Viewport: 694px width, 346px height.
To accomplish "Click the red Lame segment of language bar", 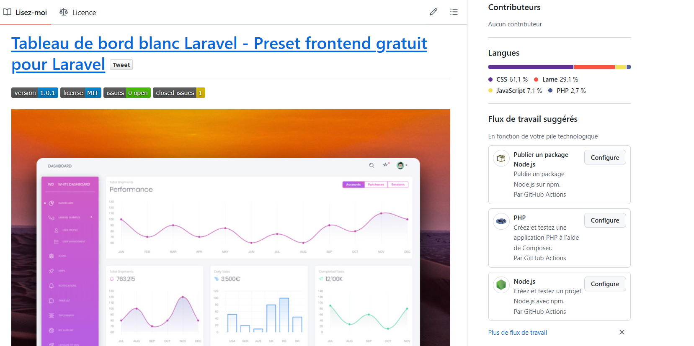I will pos(594,67).
